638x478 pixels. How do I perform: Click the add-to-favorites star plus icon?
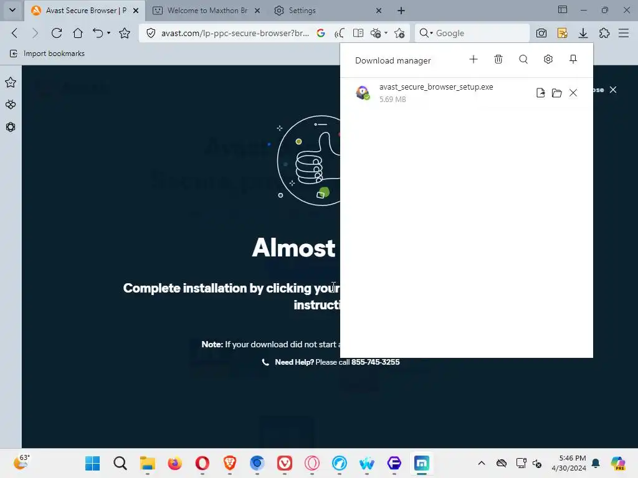(x=399, y=33)
